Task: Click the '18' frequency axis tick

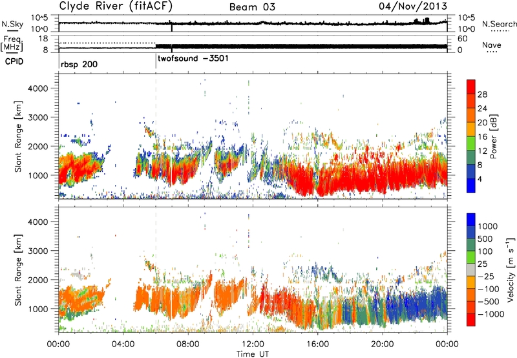Action: tap(43, 39)
